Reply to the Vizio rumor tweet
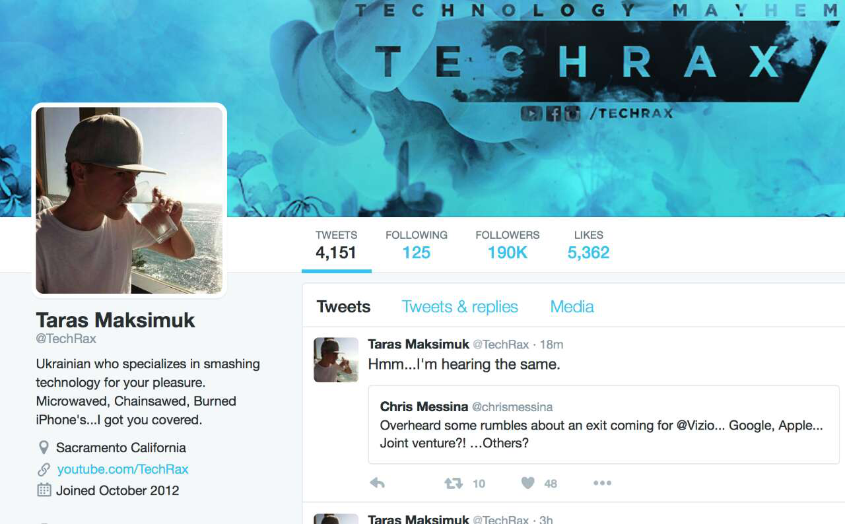The width and height of the screenshot is (845, 524). coord(377,483)
